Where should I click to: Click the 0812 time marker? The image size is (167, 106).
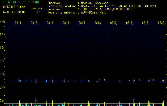click(34, 23)
